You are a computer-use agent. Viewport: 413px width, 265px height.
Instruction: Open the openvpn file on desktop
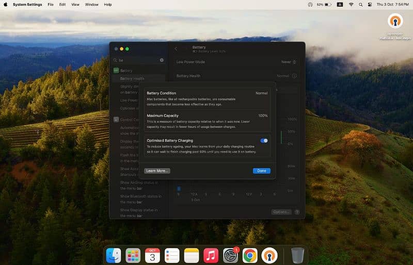[395, 22]
